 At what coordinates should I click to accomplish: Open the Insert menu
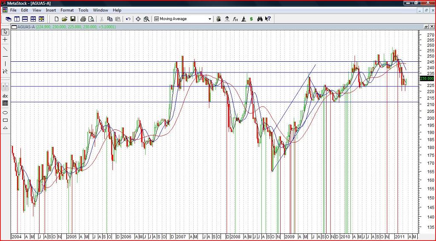tap(51, 10)
